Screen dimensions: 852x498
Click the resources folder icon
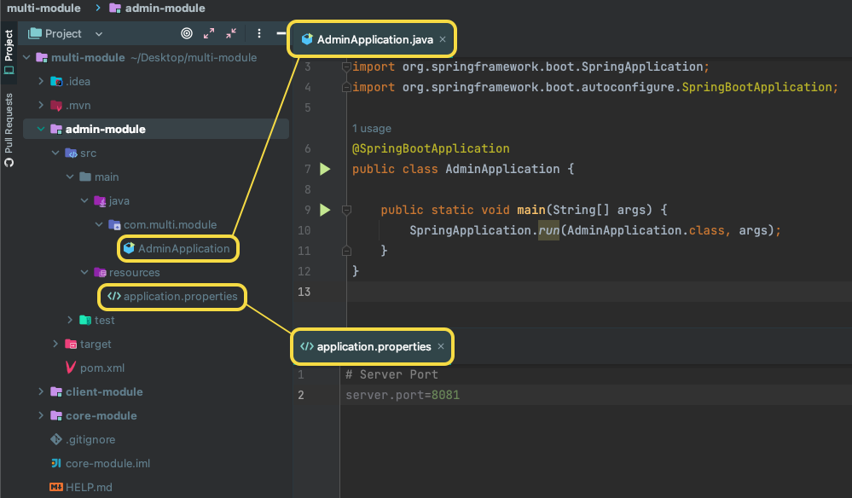pos(100,273)
